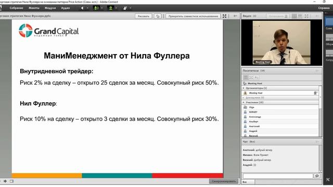Click the pointer tool icon in share pod

158,16
